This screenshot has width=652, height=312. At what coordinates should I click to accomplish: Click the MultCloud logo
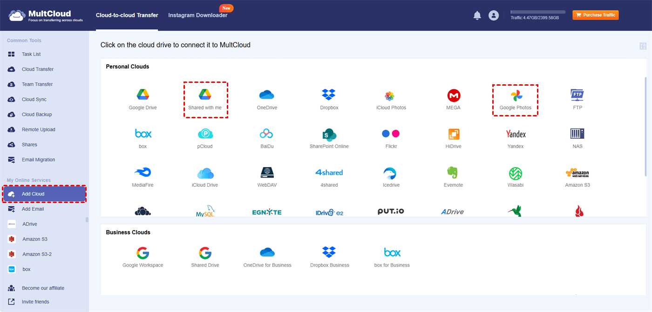point(45,15)
